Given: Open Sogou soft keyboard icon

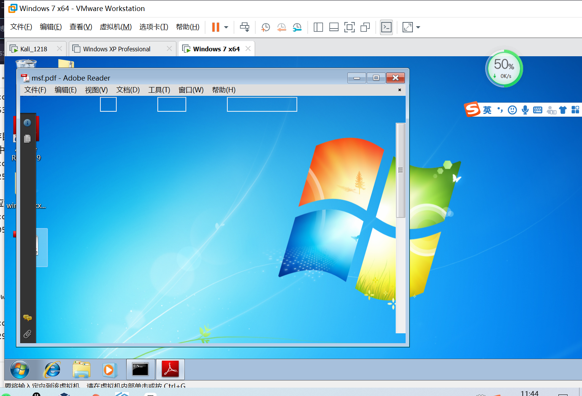Looking at the screenshot, I should [538, 110].
